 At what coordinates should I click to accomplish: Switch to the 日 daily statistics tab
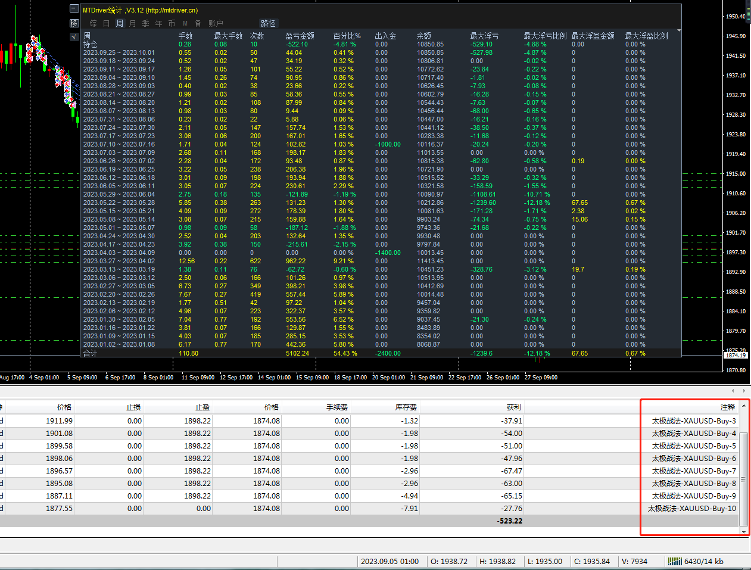tap(106, 23)
